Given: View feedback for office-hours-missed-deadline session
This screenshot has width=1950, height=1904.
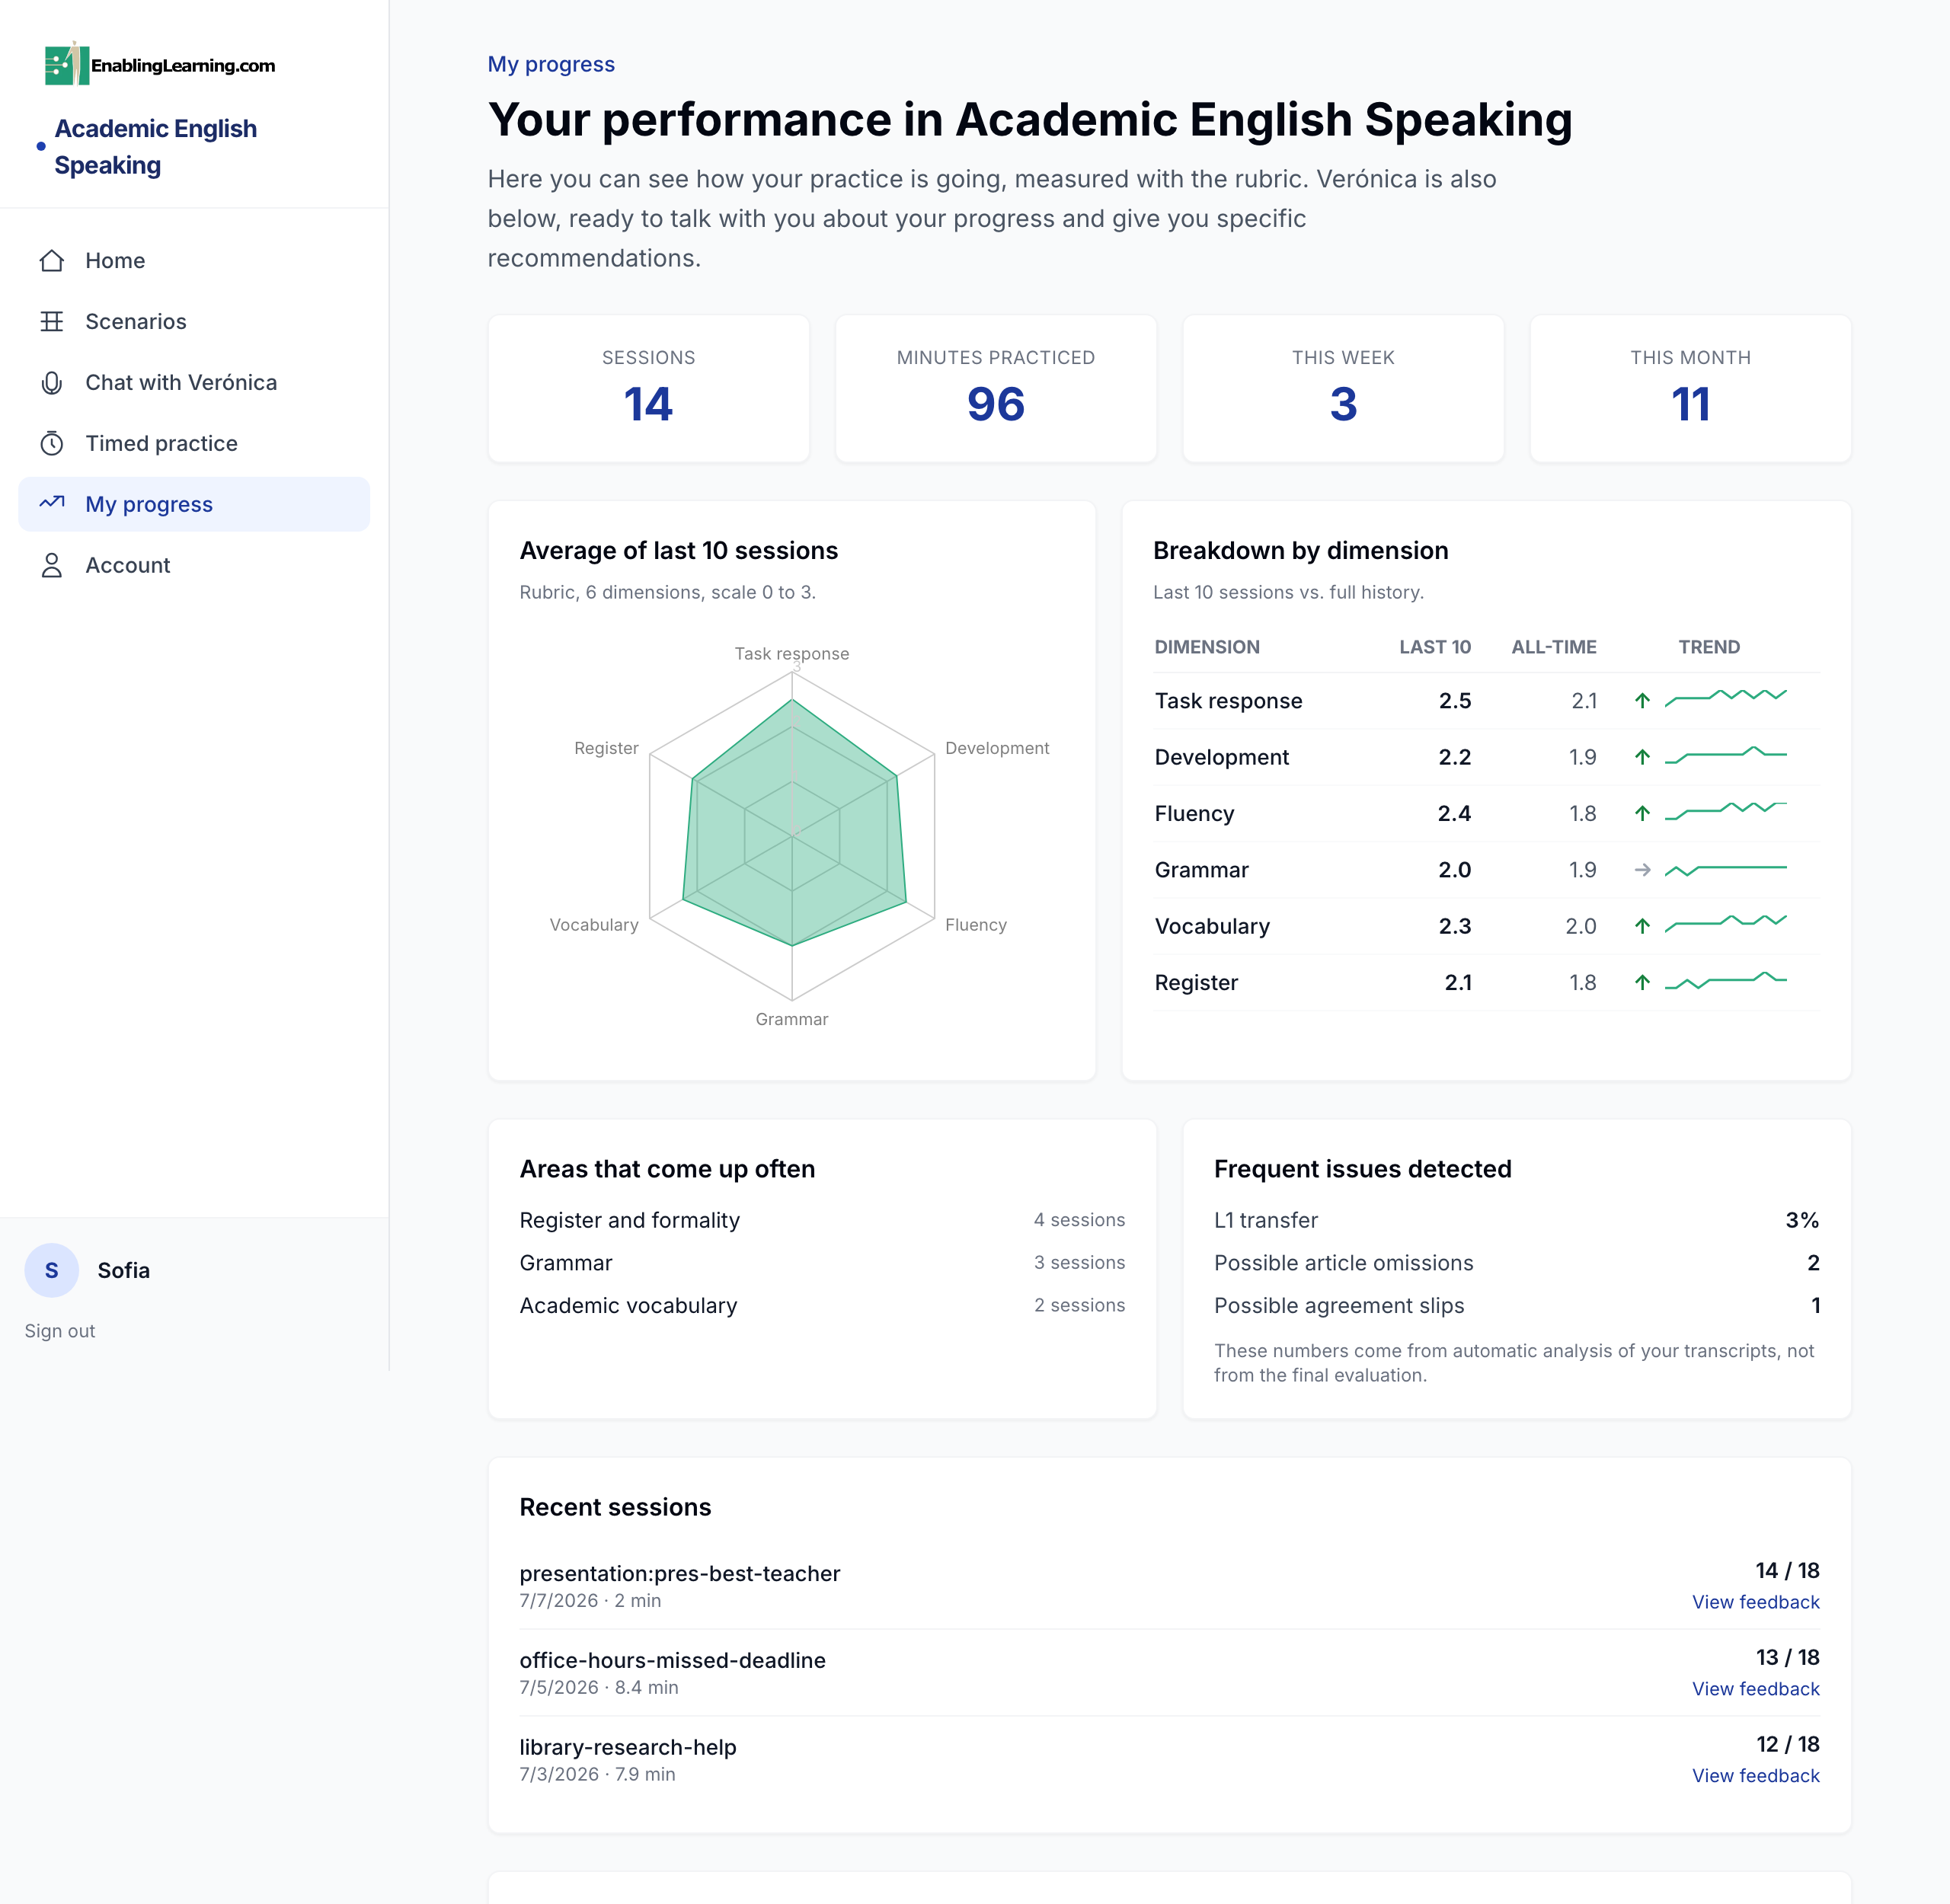Looking at the screenshot, I should point(1755,1689).
